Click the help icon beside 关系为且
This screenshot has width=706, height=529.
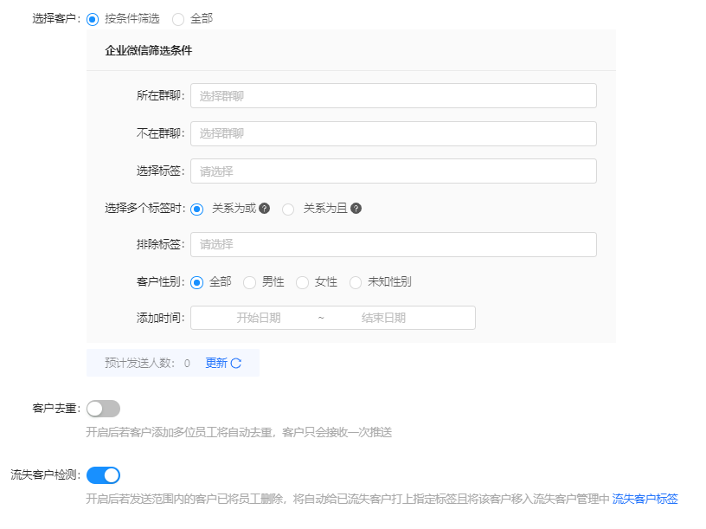356,208
